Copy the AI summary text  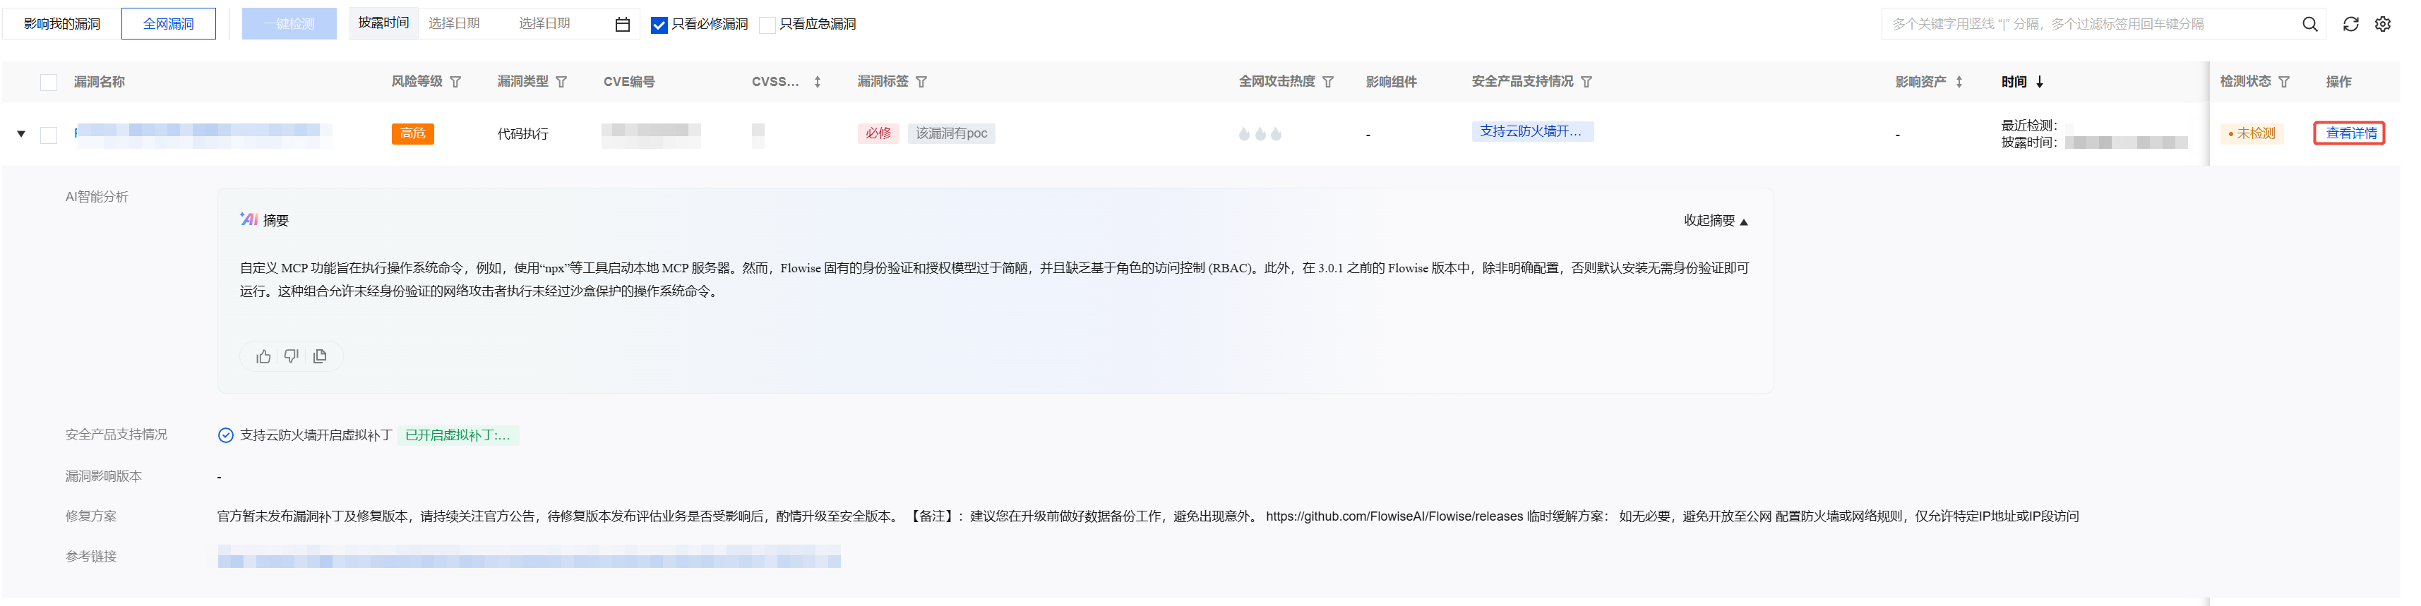point(320,357)
